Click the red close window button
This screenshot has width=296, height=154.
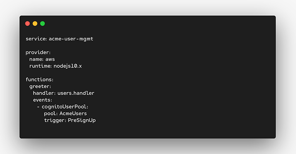27,23
